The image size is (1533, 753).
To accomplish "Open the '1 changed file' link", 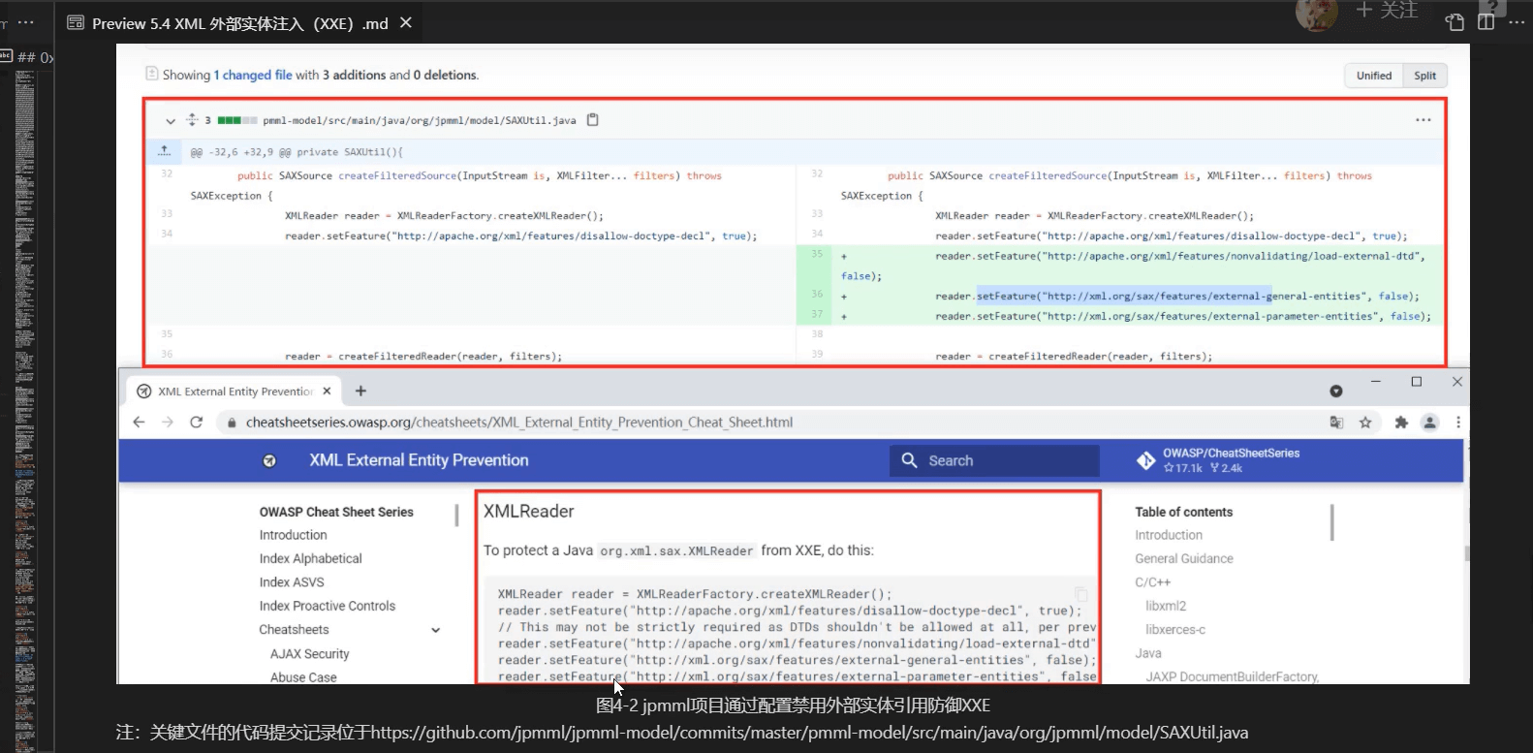I will tap(253, 75).
